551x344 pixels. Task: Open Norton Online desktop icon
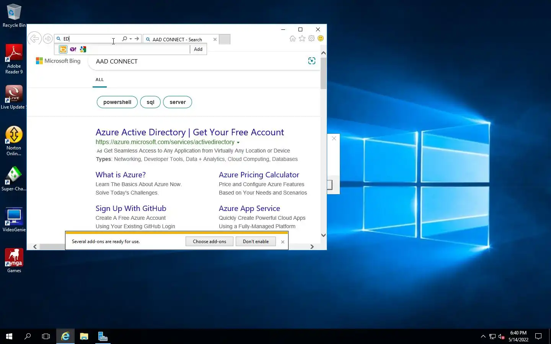(14, 141)
